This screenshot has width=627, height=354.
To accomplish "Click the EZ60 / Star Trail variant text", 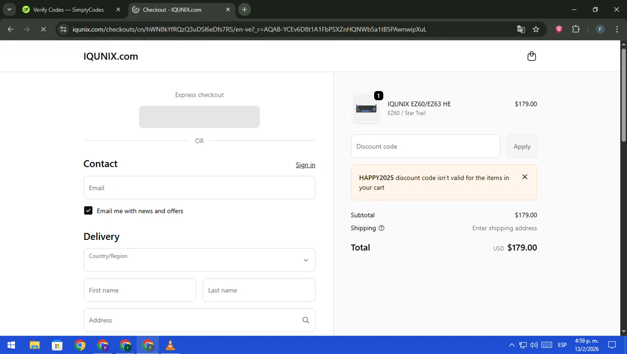I will click(x=406, y=113).
